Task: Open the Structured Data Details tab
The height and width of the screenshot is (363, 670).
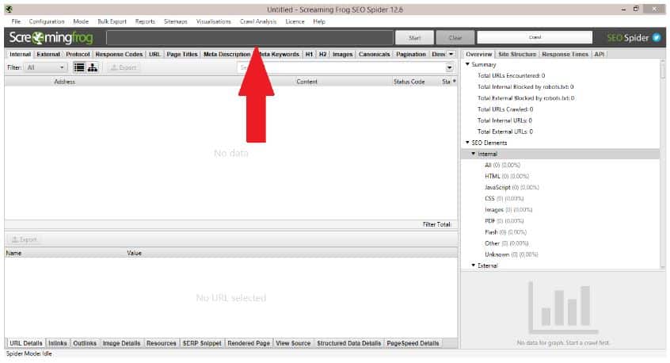Action: click(348, 343)
